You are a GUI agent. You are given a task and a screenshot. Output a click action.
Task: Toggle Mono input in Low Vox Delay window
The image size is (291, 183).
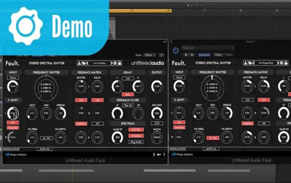pyautogui.click(x=13, y=78)
